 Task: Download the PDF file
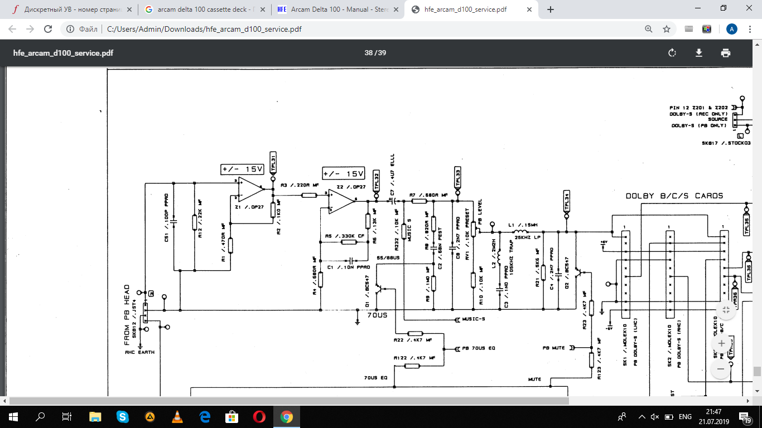click(698, 53)
